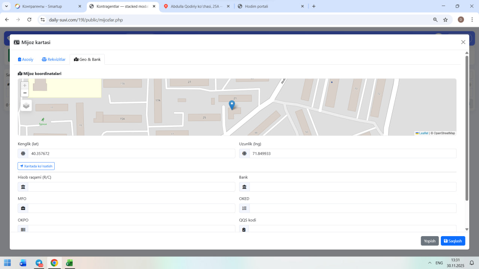This screenshot has height=269, width=479.
Task: Show hidden system tray icons
Action: click(430, 263)
